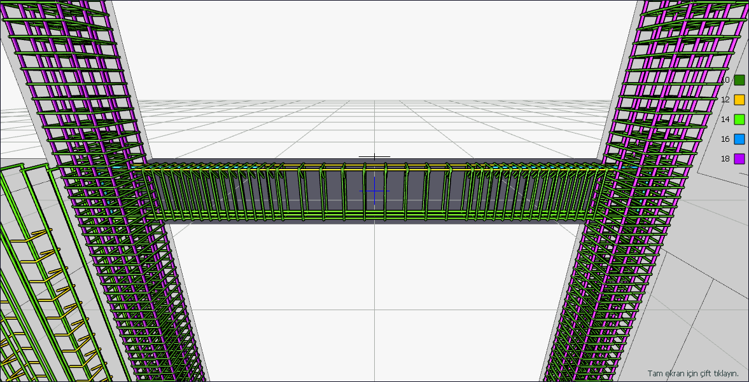Image resolution: width=749 pixels, height=382 pixels.
Task: Click the legend label "18"
Action: 725,158
